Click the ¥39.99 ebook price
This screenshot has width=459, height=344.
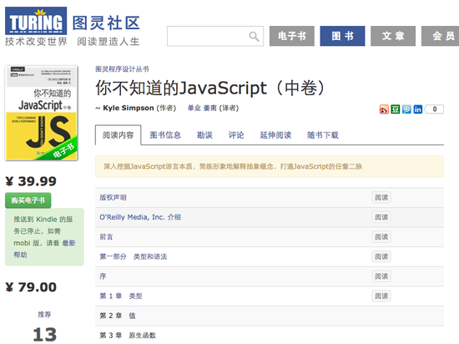[31, 181]
